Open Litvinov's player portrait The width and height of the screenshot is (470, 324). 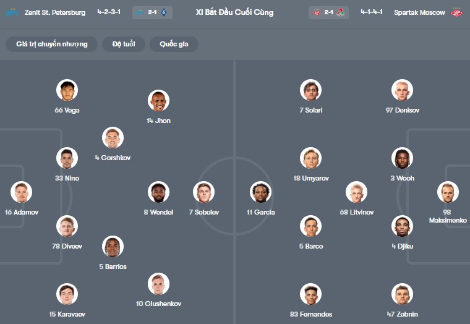click(357, 192)
